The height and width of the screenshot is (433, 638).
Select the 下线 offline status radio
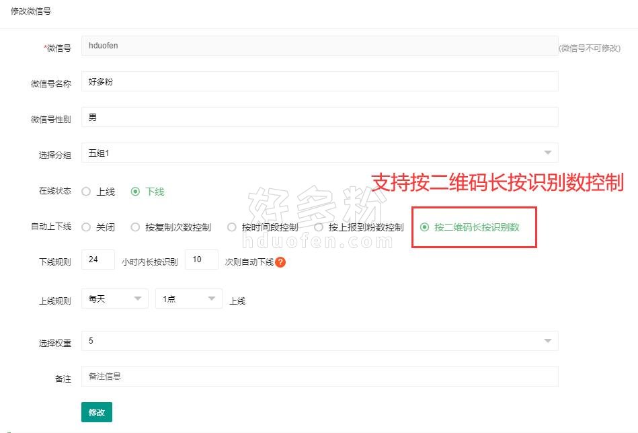pyautogui.click(x=136, y=192)
